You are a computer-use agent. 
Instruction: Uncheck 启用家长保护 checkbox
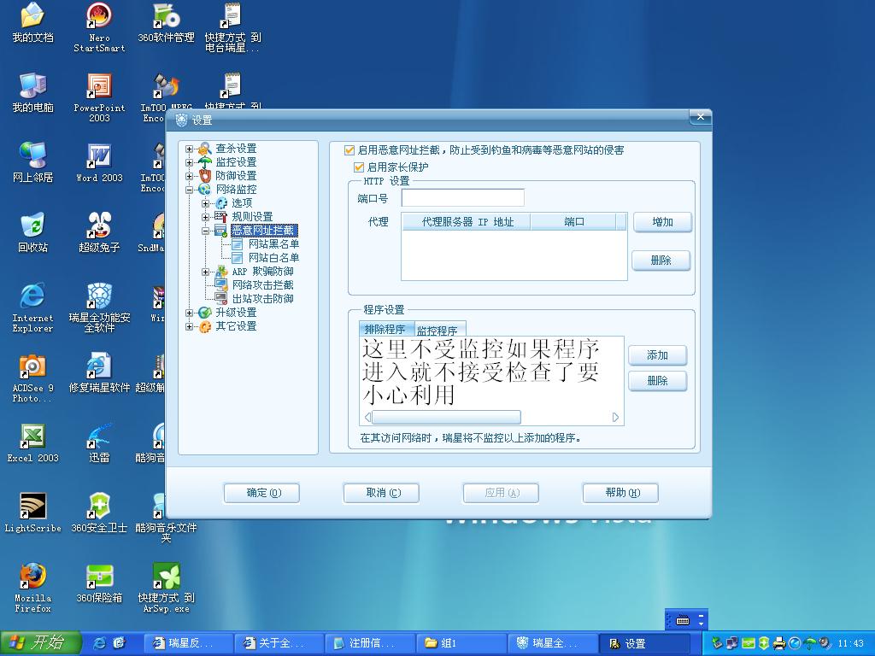(360, 167)
